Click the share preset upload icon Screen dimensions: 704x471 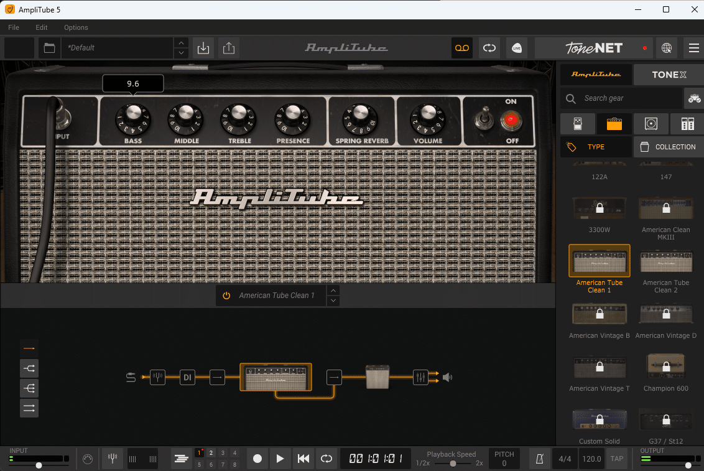tap(229, 48)
